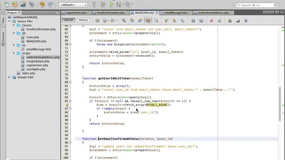
Task: Click the Uncomment lines icon
Action: 238,21
